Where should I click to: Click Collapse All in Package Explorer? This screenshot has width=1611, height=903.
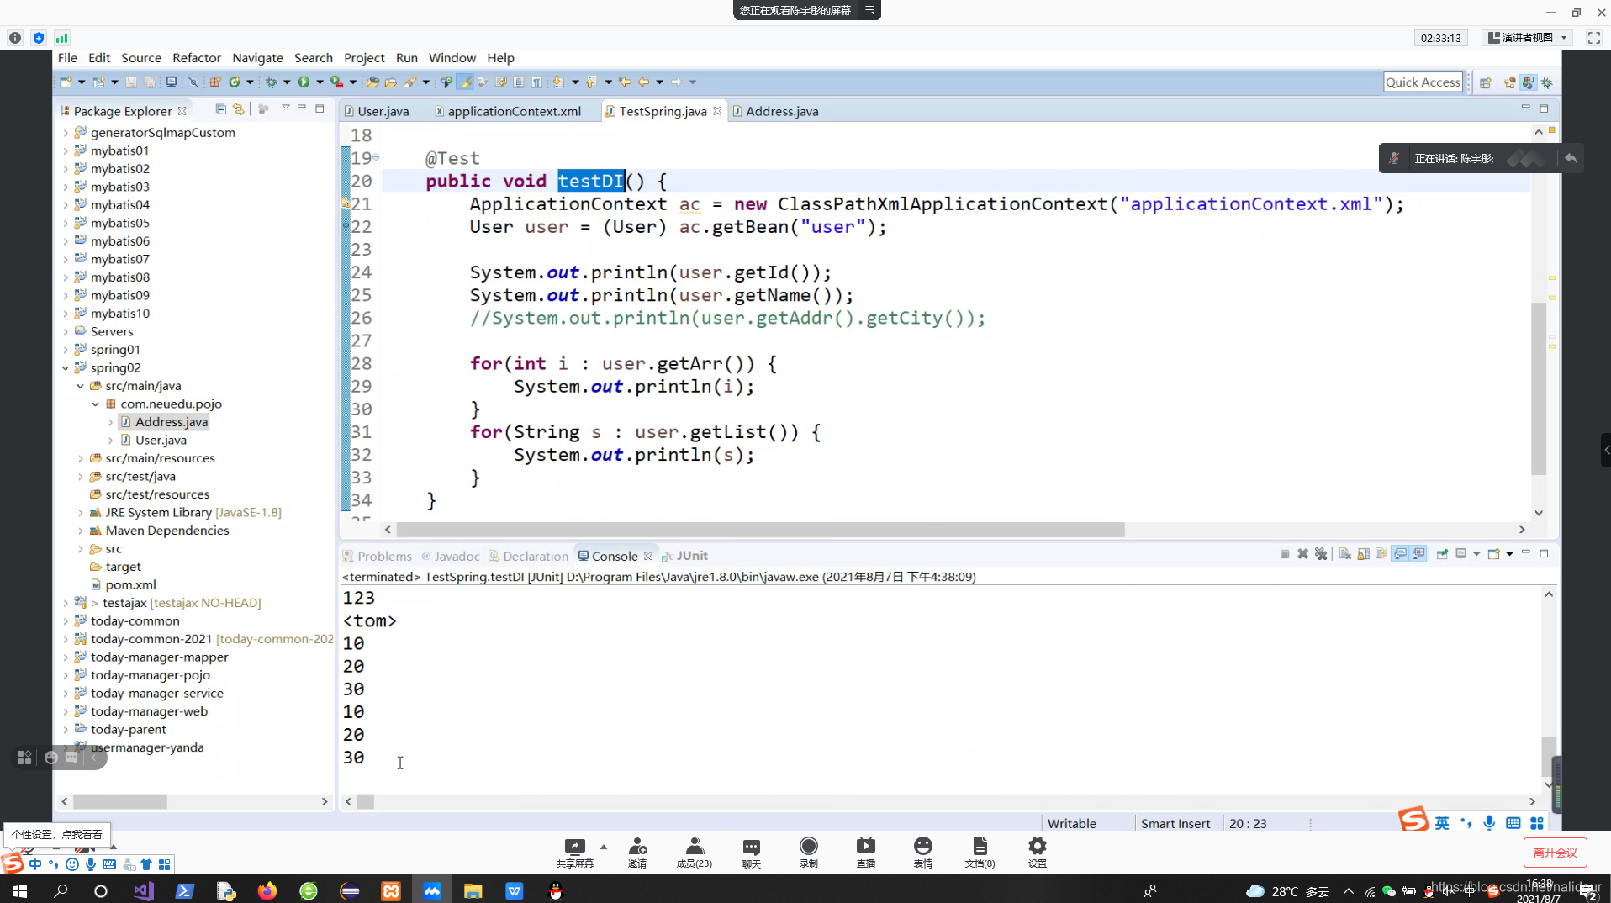[x=220, y=109]
